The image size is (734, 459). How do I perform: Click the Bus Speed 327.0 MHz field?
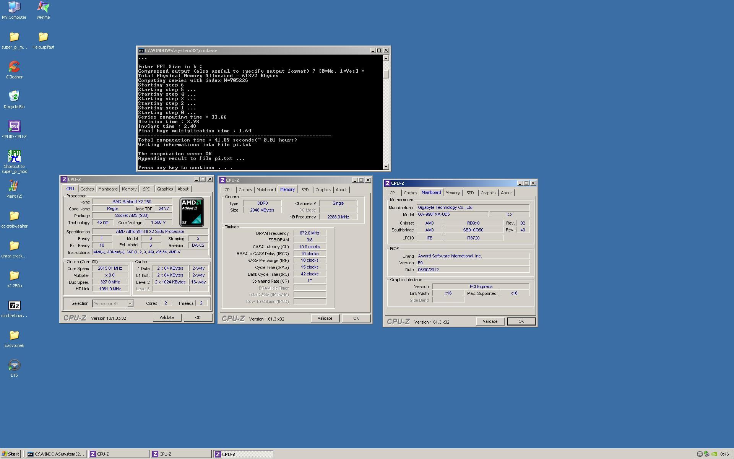(x=110, y=282)
